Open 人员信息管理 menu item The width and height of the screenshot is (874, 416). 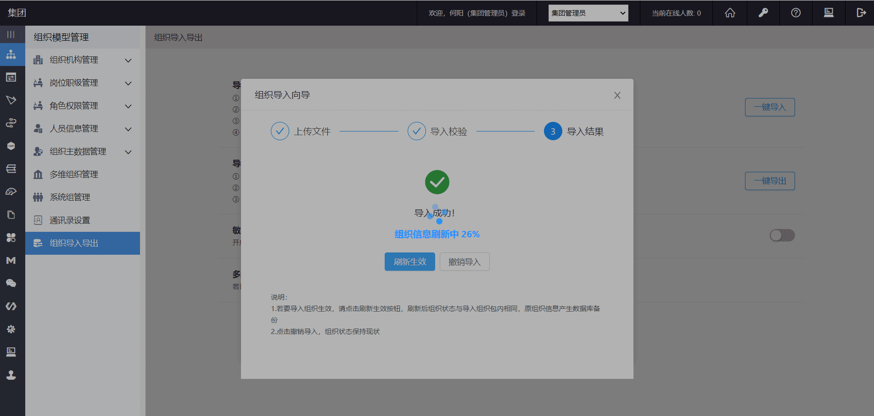(83, 129)
